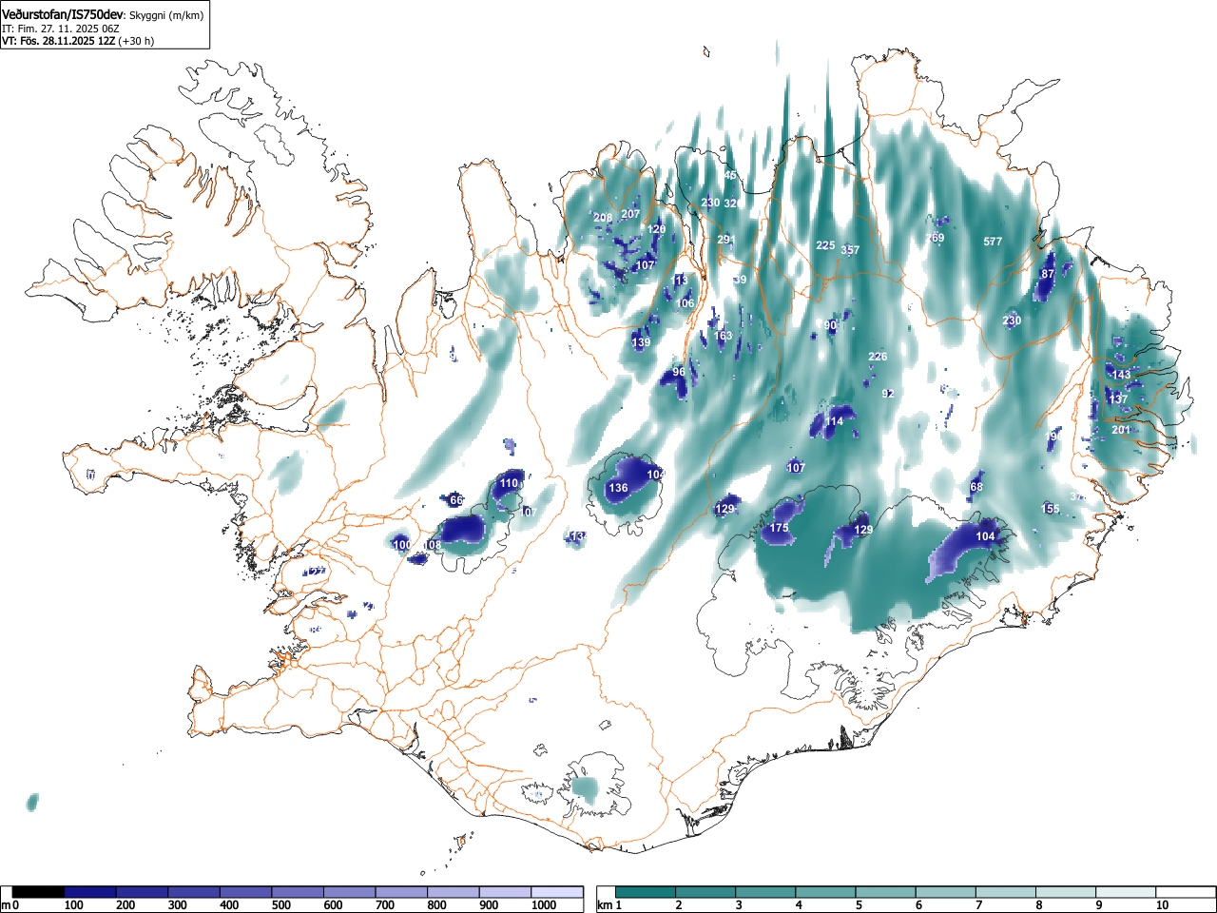The width and height of the screenshot is (1217, 913).
Task: Click the visibility value '92' on map
Action: point(888,393)
